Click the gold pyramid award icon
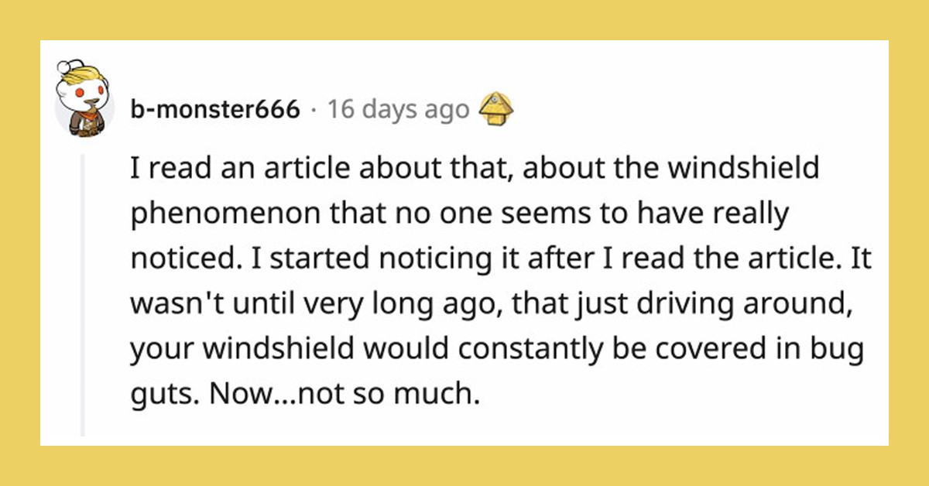 pyautogui.click(x=496, y=109)
